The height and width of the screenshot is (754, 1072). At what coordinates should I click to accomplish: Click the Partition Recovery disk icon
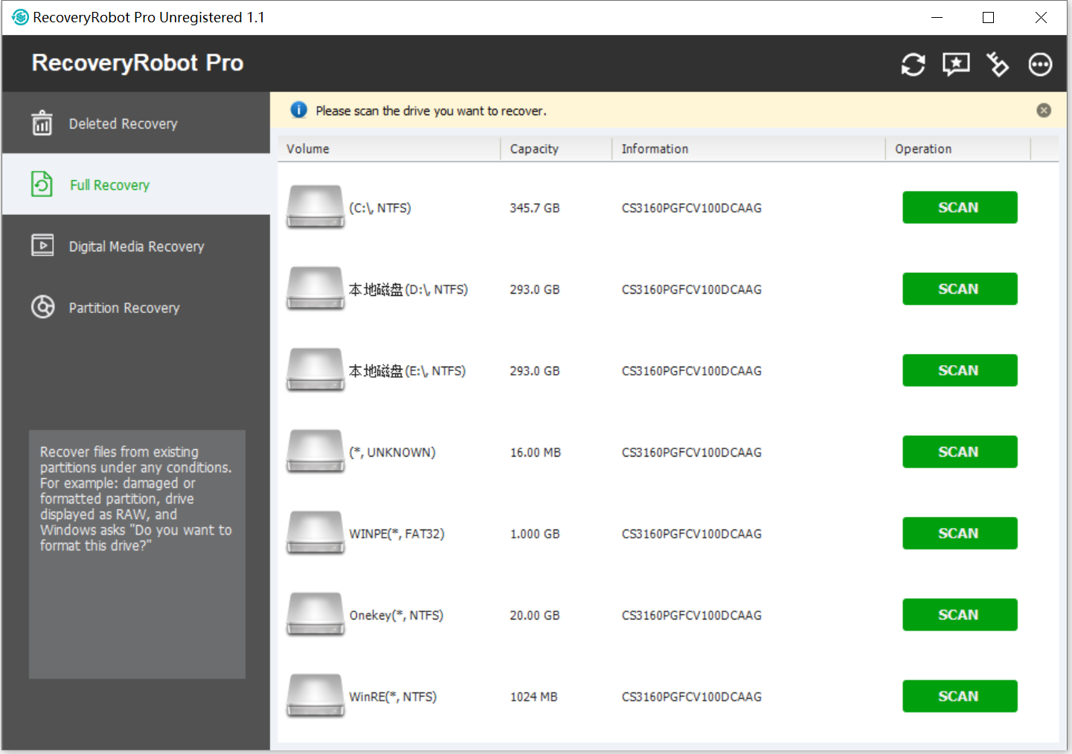click(x=43, y=307)
